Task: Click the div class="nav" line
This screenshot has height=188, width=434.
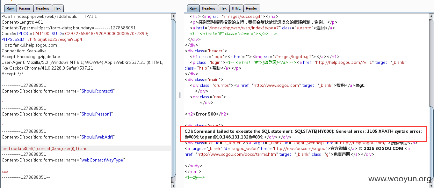Action: (x=208, y=97)
